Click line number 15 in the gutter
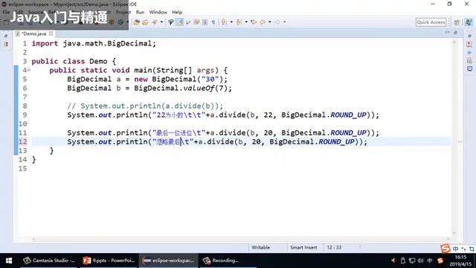Screen dimensions: 476x268 click(23, 169)
